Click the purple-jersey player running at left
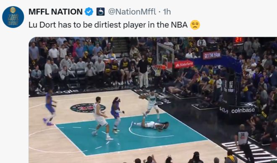This screenshot has width=277, height=163. [x=50, y=107]
